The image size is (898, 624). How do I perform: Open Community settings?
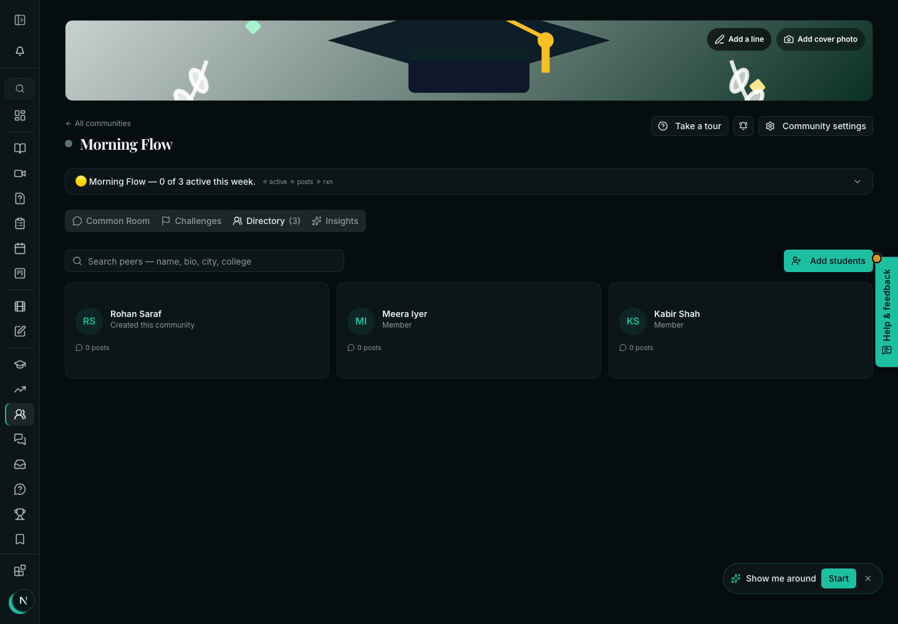click(x=816, y=126)
